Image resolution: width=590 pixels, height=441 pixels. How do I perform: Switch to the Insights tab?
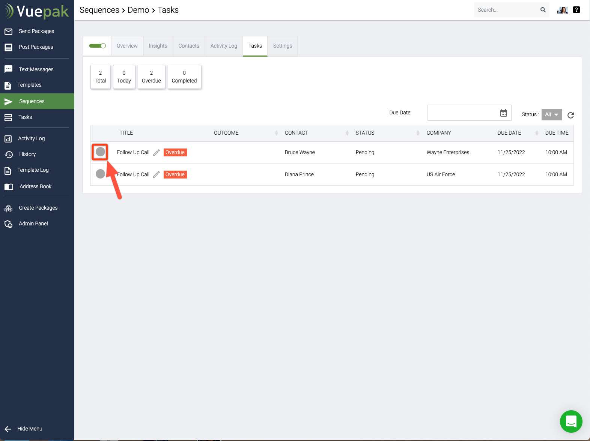point(158,46)
